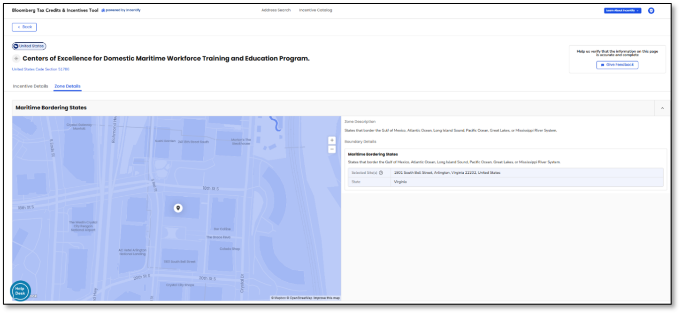Screen dimensions: 681x314
Task: Click the map zoom out minus button
Action: click(x=332, y=149)
